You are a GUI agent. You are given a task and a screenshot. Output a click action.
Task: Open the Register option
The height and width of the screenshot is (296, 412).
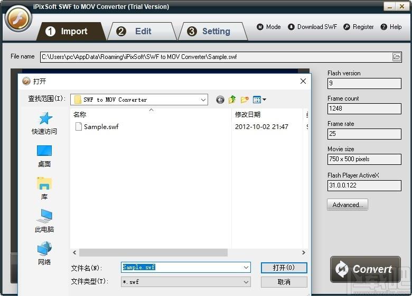coord(359,27)
